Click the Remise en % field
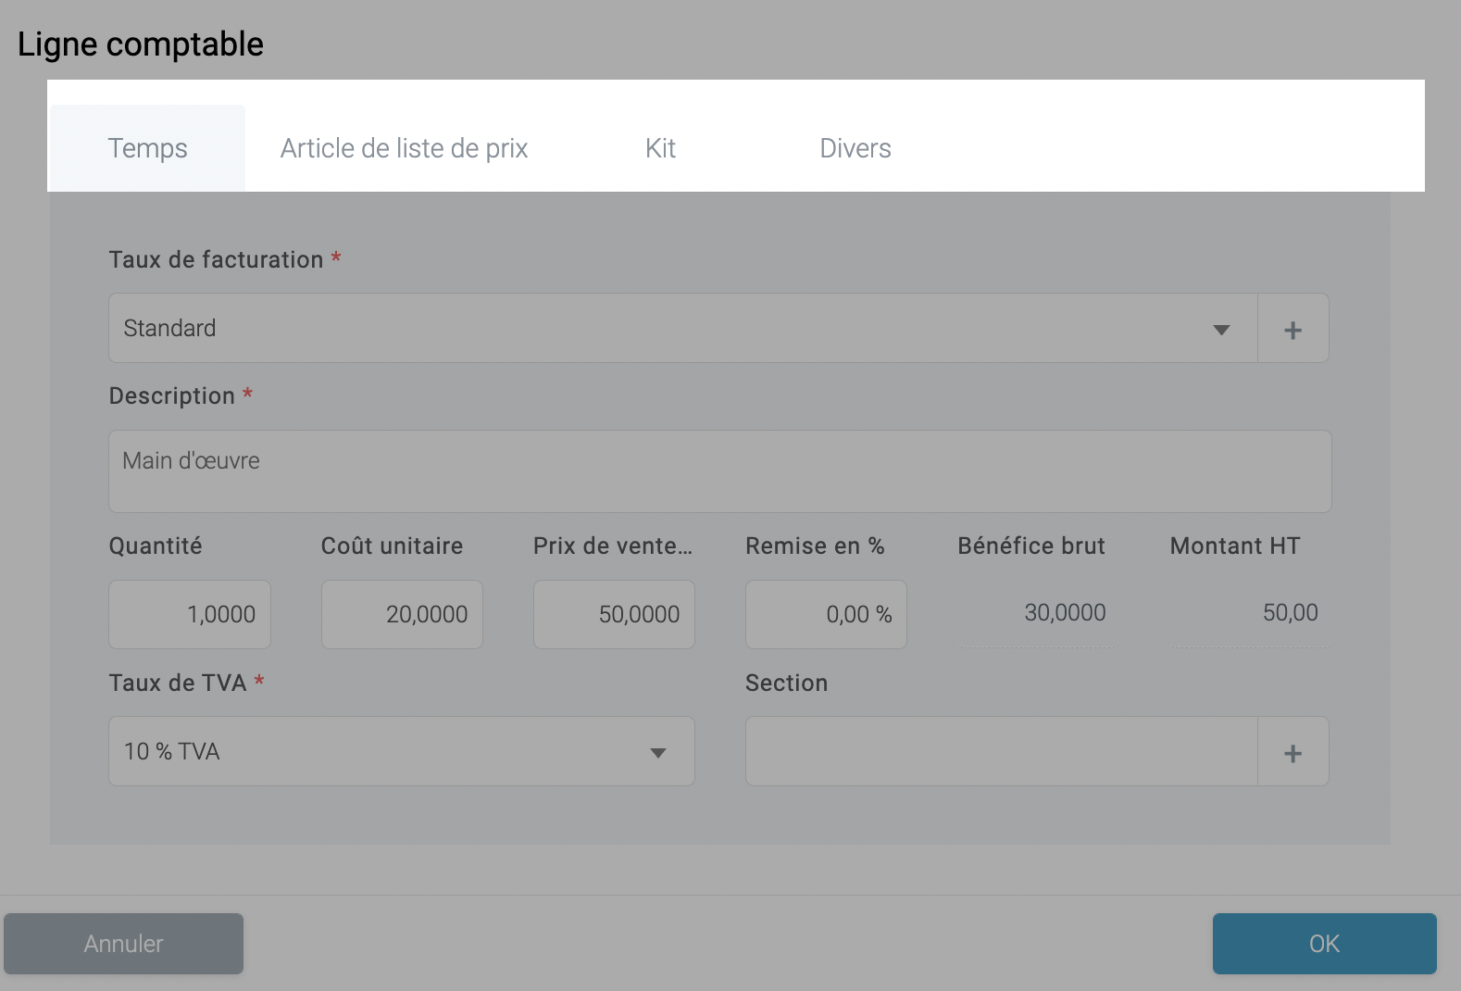Image resolution: width=1461 pixels, height=991 pixels. (826, 615)
